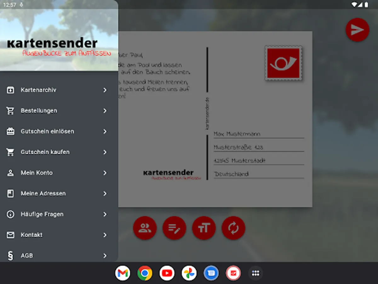Screen dimensions: 378x284
Task: Click the Häufige Fragen info icon
Action: [10, 214]
